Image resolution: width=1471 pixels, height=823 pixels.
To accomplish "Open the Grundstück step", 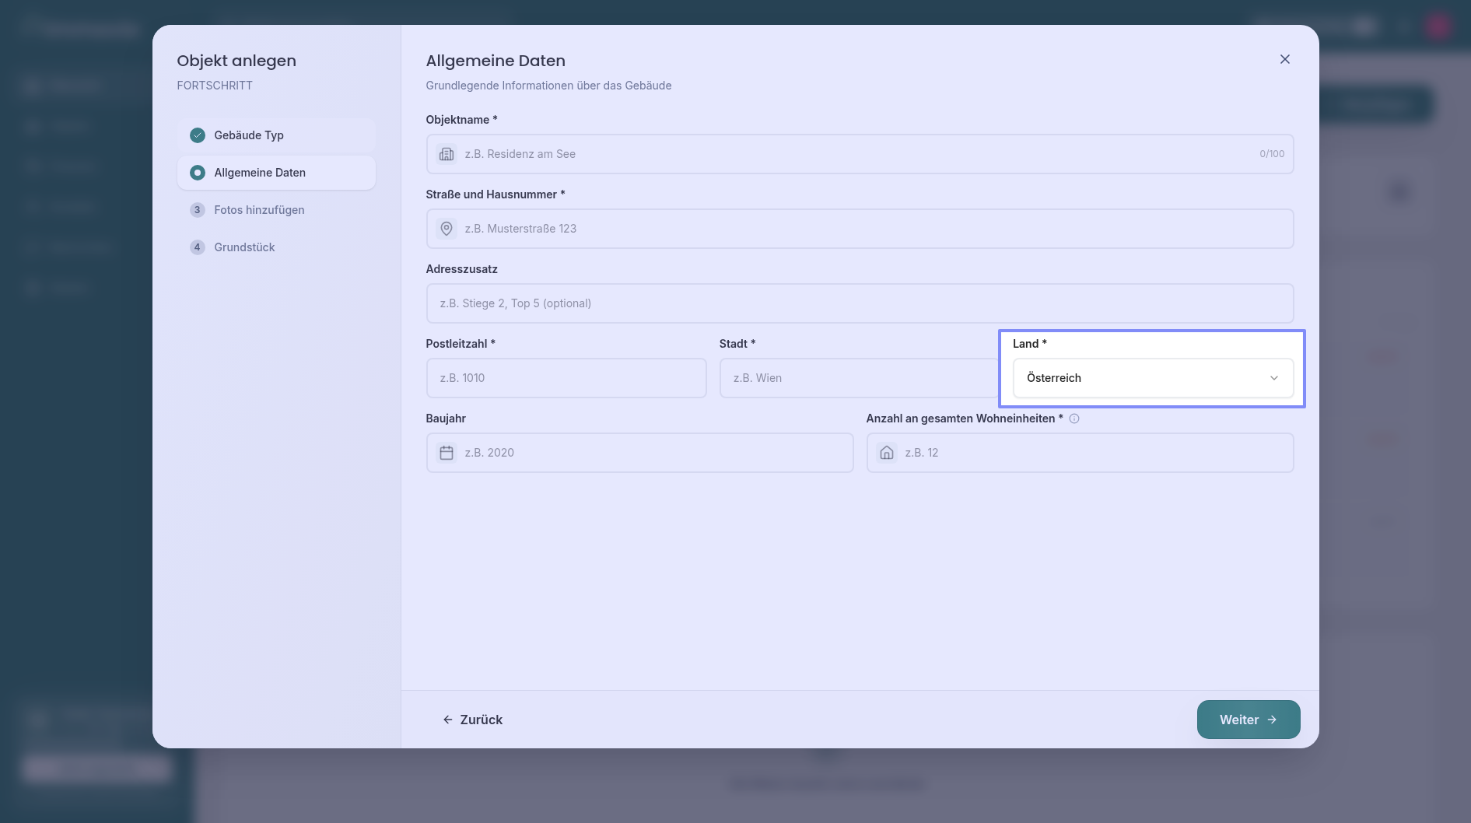I will (x=244, y=247).
